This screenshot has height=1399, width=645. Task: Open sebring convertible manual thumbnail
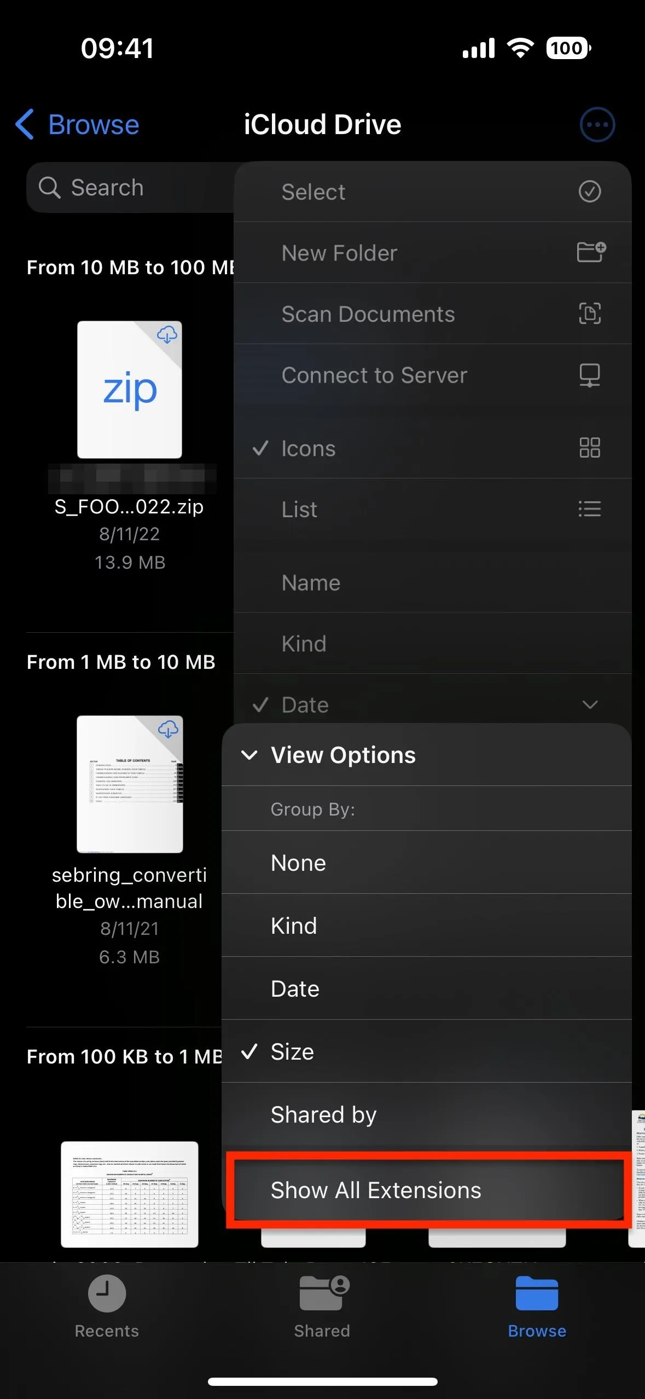130,784
